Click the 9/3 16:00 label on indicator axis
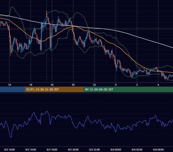173x152 pixels. 31,149
